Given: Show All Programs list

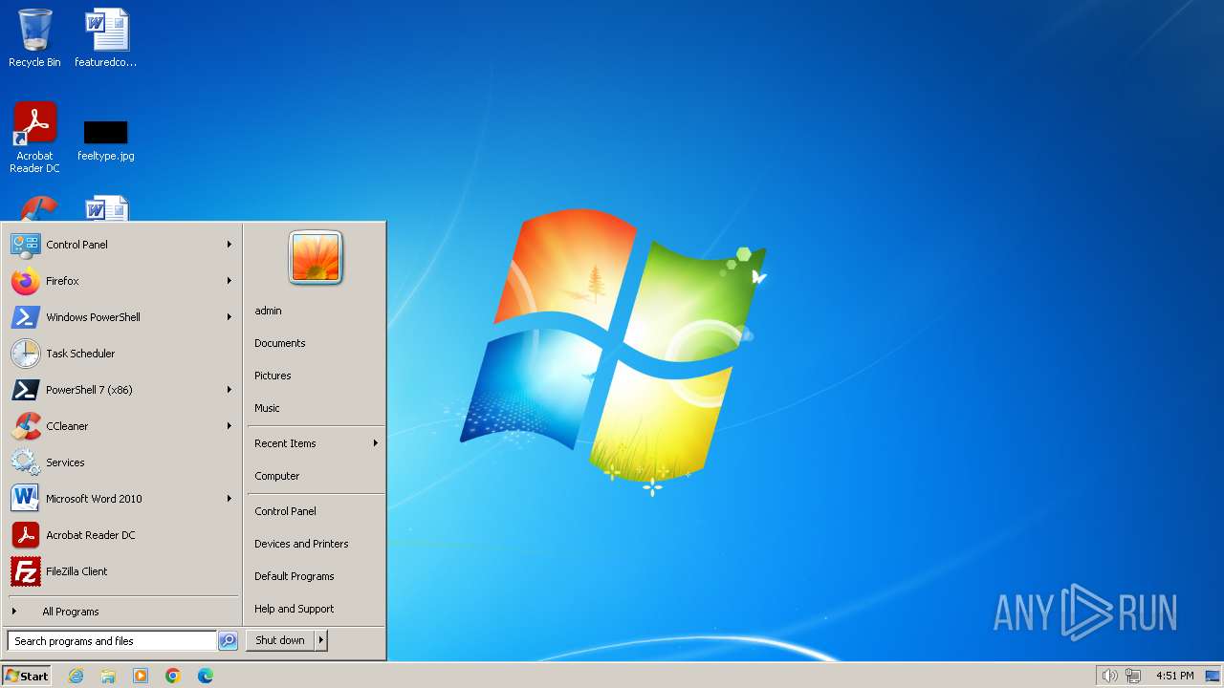Looking at the screenshot, I should click(121, 612).
